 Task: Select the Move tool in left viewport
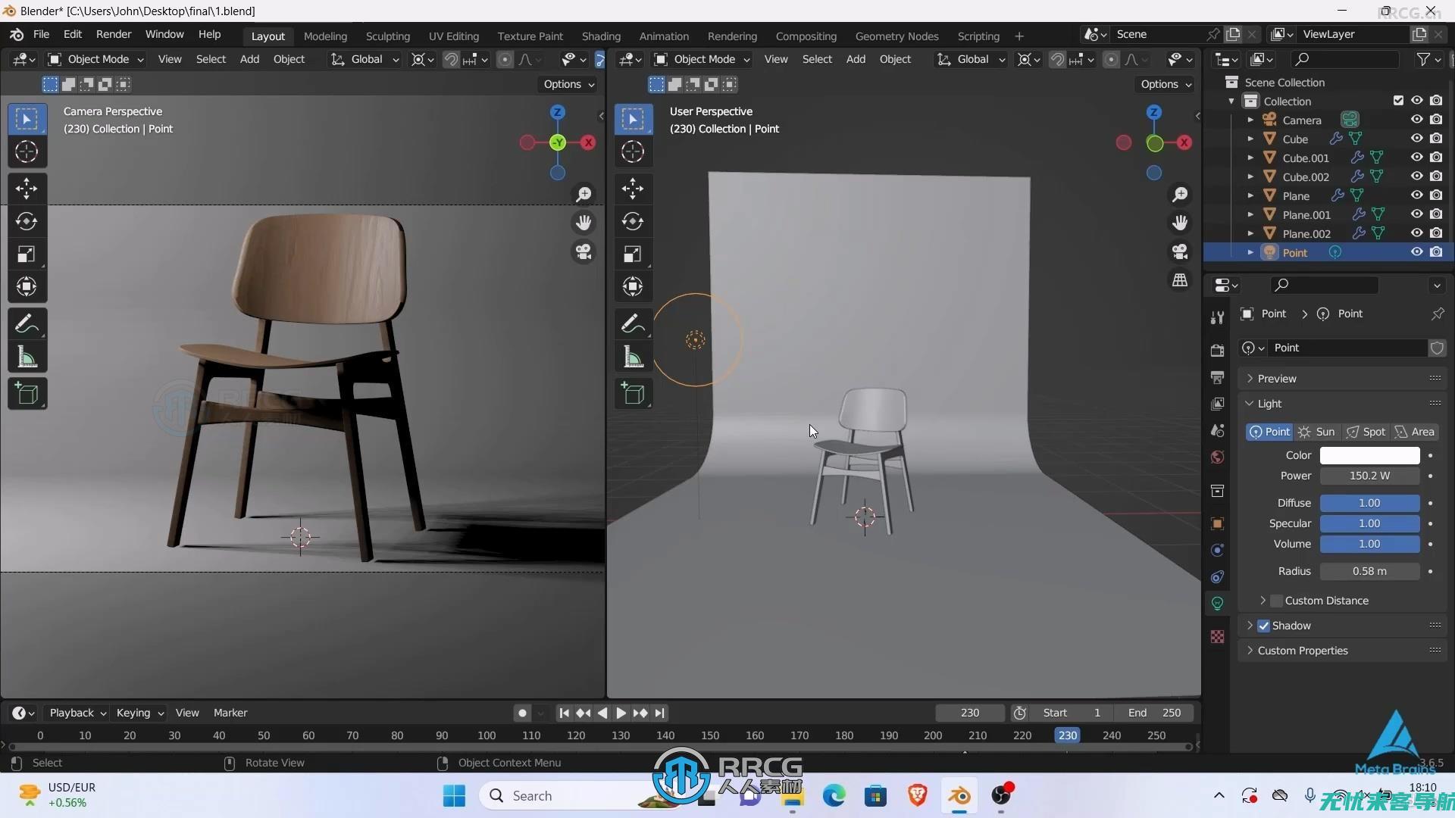27,188
